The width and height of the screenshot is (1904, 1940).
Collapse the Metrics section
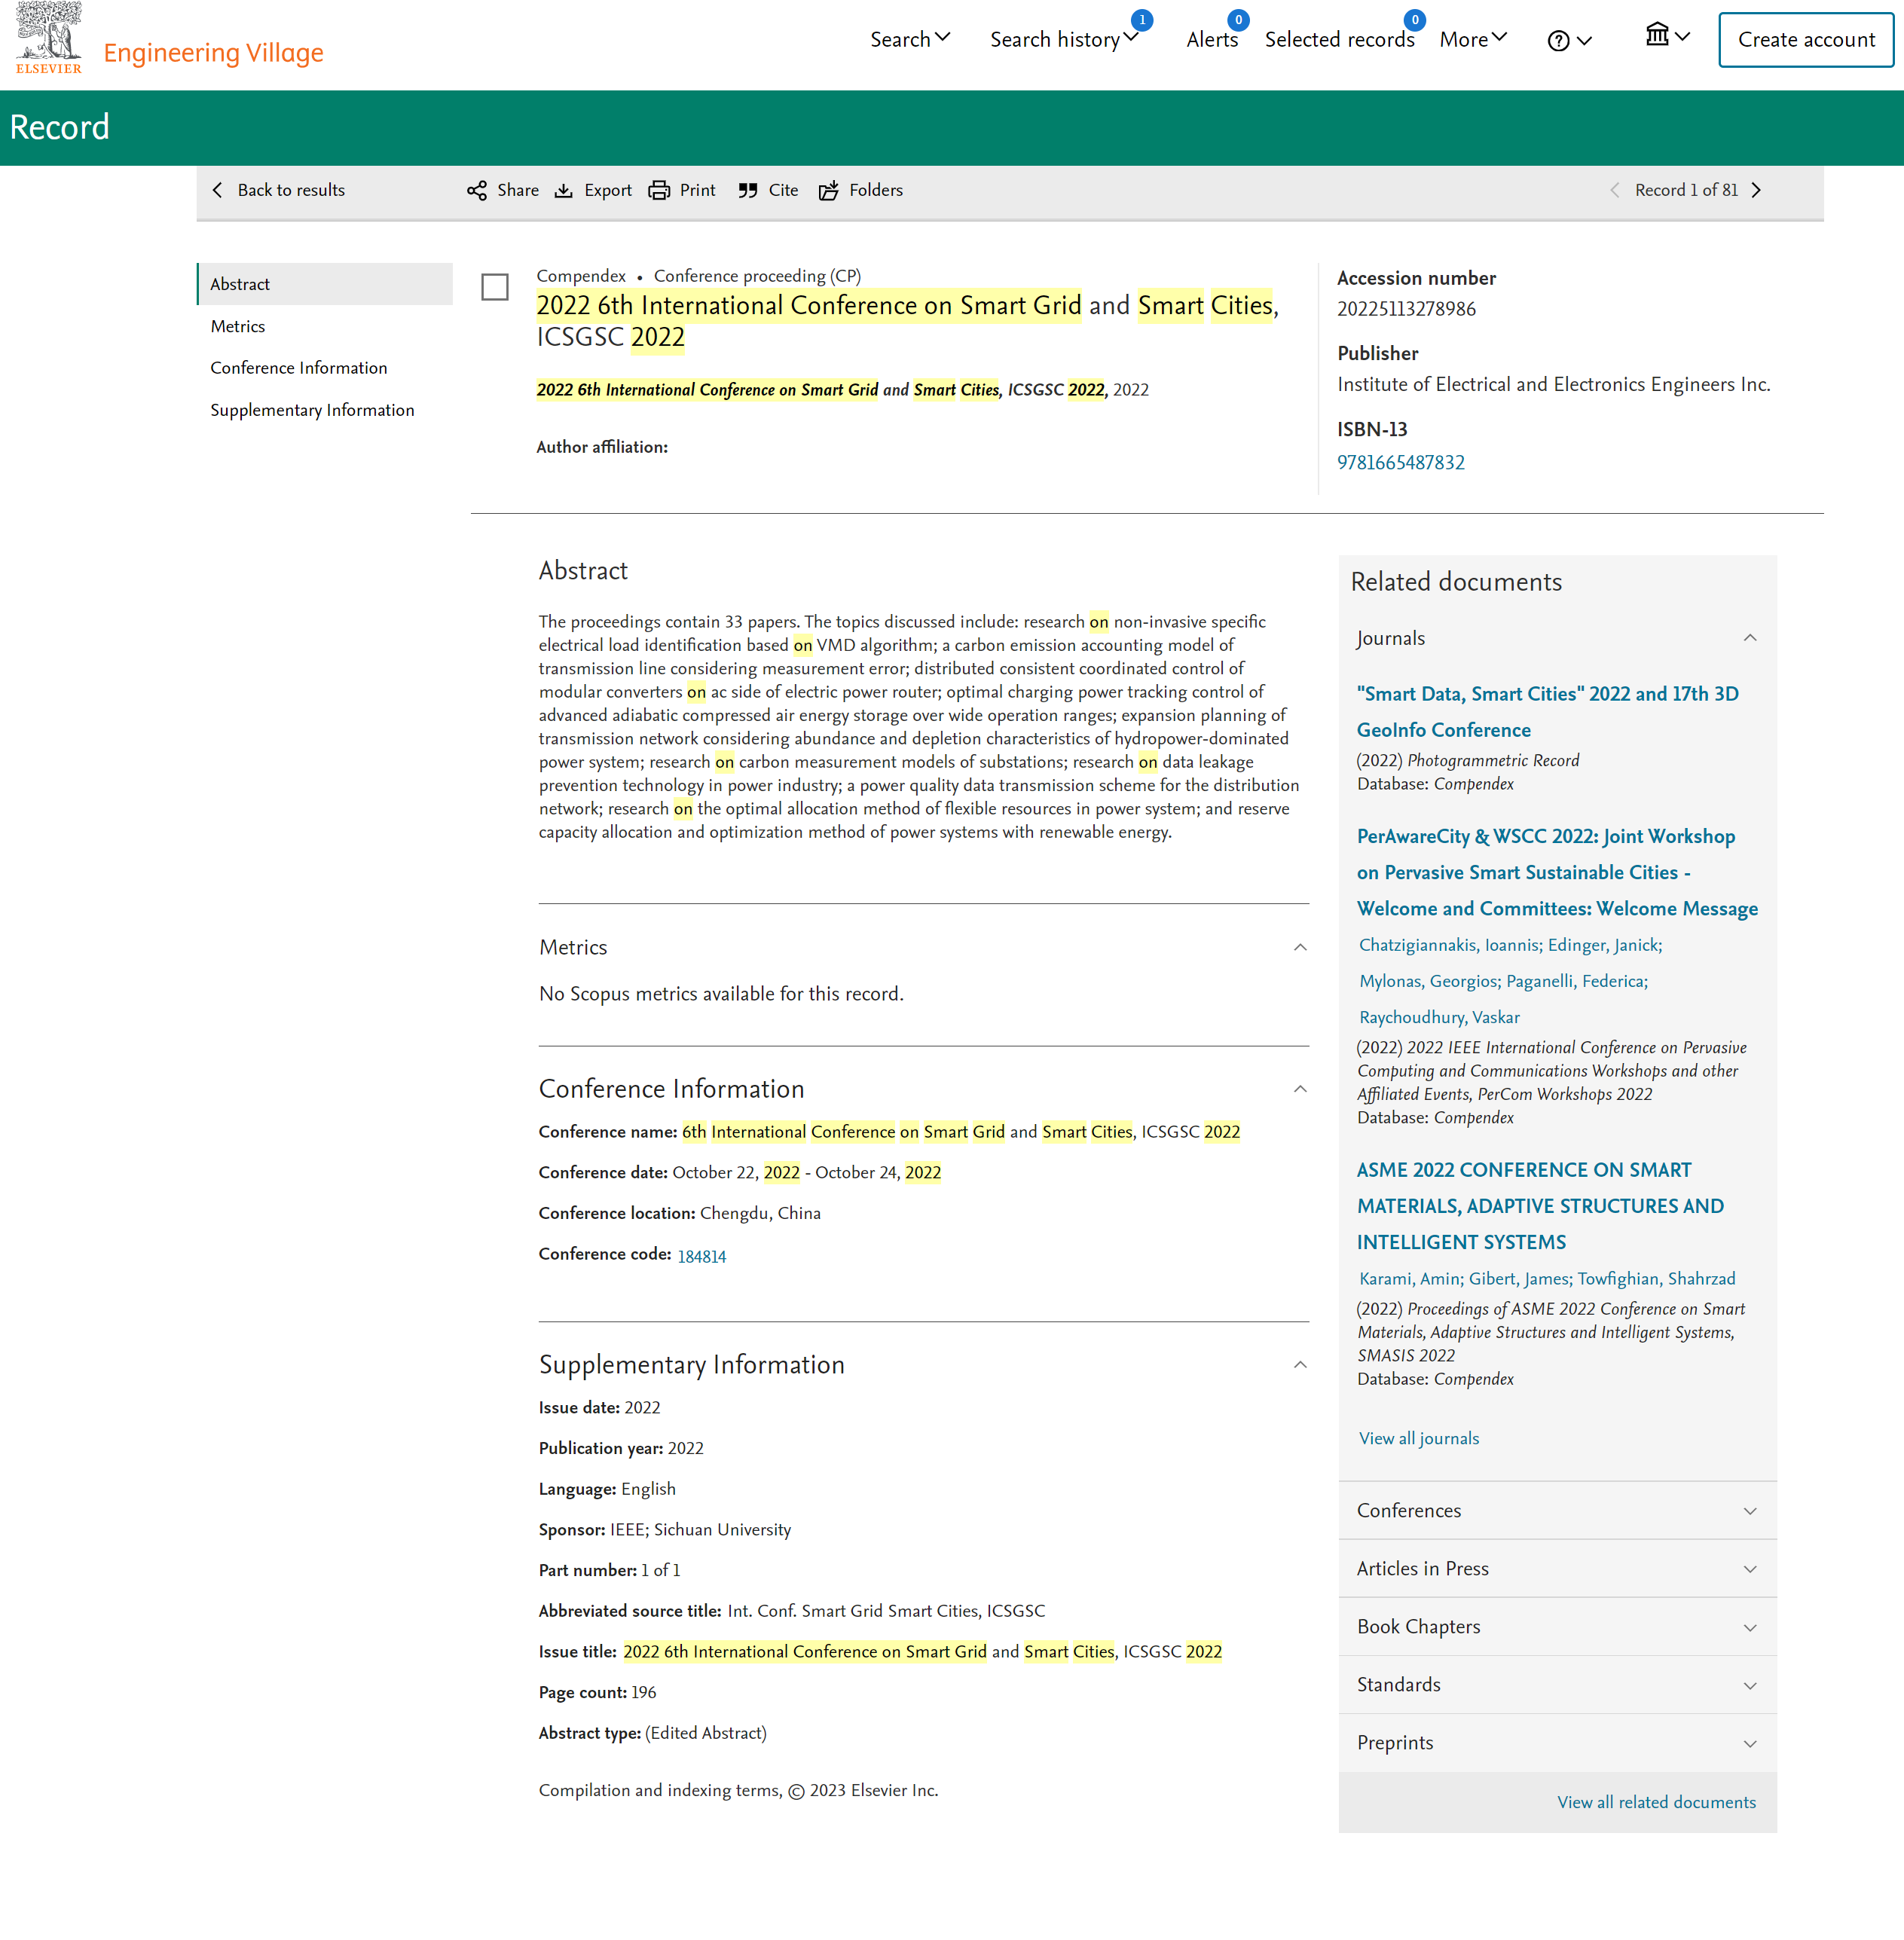pyautogui.click(x=1300, y=947)
